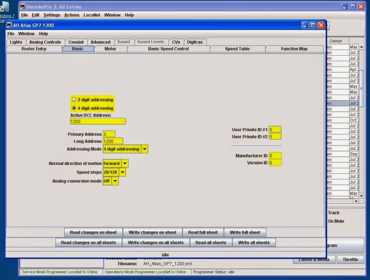Viewport: 370px width, 280px height.
Task: Switch to Roster Entry tab
Action: pyautogui.click(x=34, y=49)
